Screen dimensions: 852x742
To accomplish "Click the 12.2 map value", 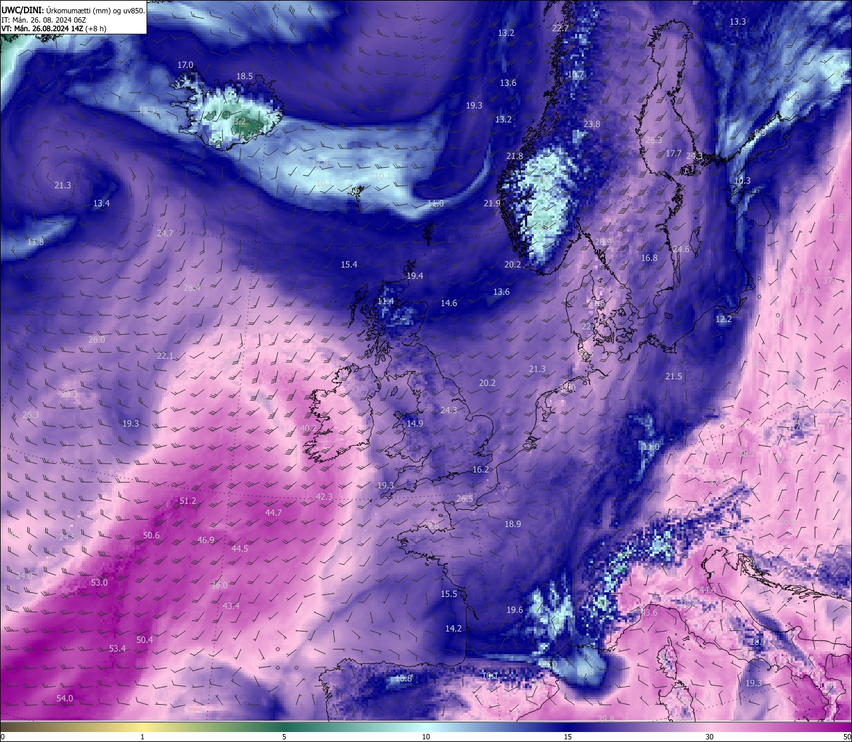I will (x=724, y=319).
